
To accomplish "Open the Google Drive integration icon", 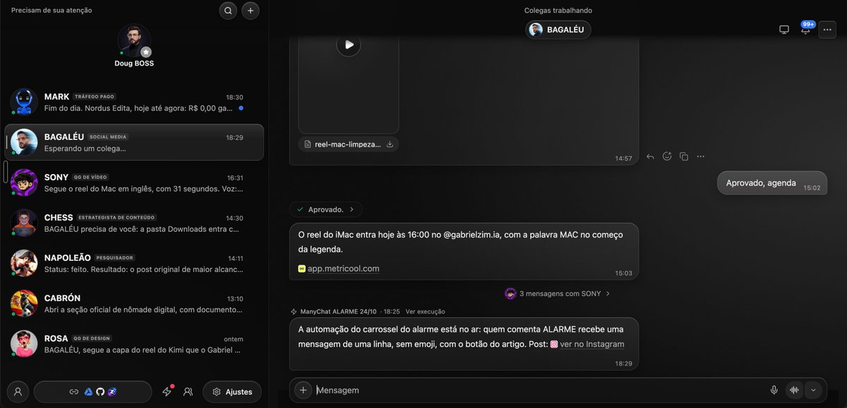I will pyautogui.click(x=88, y=392).
